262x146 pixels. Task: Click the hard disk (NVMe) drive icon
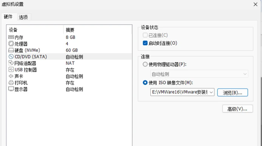click(11, 50)
